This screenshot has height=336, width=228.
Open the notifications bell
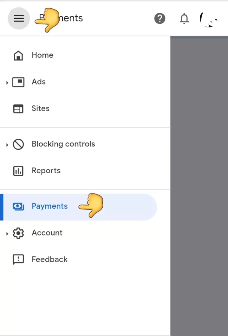(x=184, y=19)
